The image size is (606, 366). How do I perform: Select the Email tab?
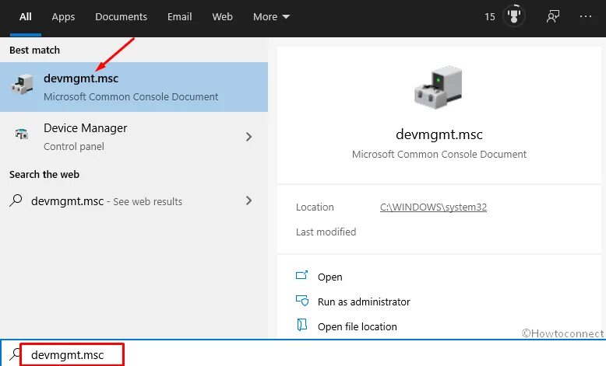click(x=179, y=17)
